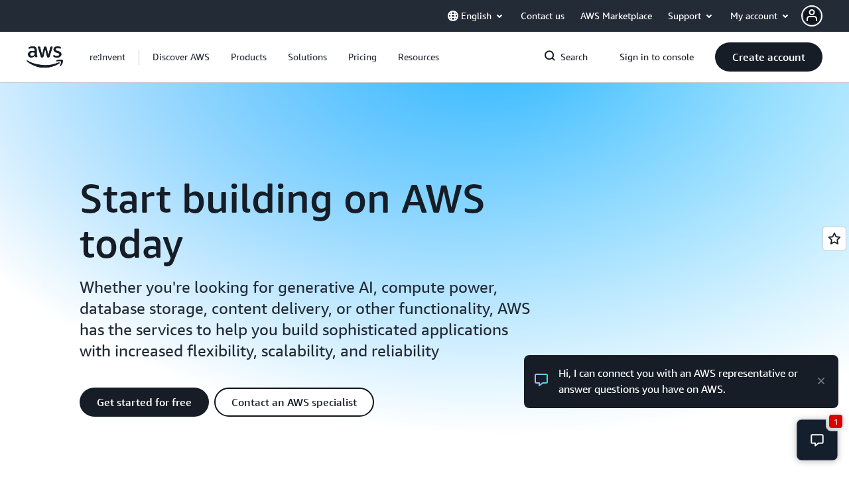The image size is (849, 477).
Task: Open the AWS homepage via logo
Action: pyautogui.click(x=44, y=57)
